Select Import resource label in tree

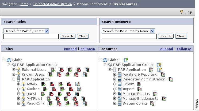(128, 89)
